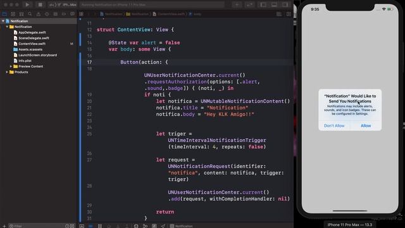Click the simulator home indicator bar
Screen dimensions: 405x228
point(350,211)
